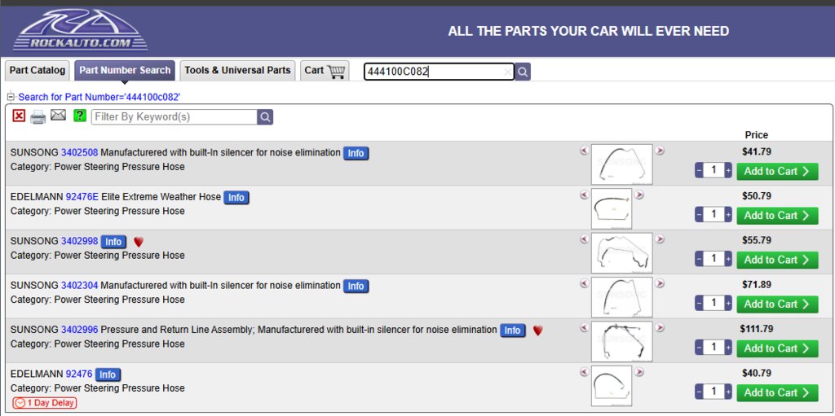The image size is (835, 416).
Task: Click the keyword filter magnifier button
Action: click(x=265, y=117)
